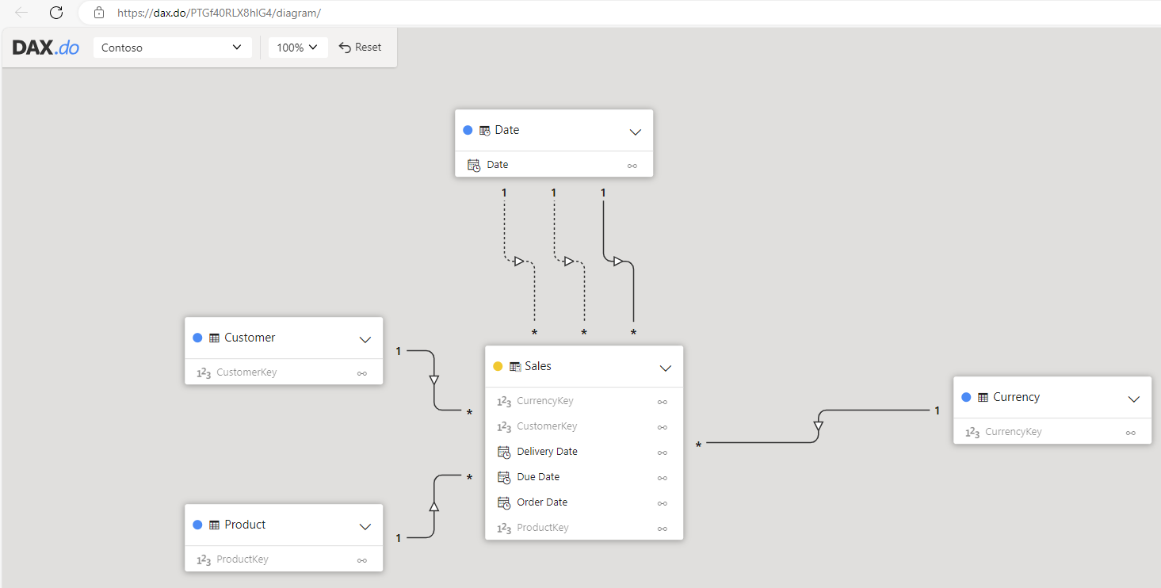Collapse the Customer table chevron
The image size is (1161, 588).
[365, 339]
